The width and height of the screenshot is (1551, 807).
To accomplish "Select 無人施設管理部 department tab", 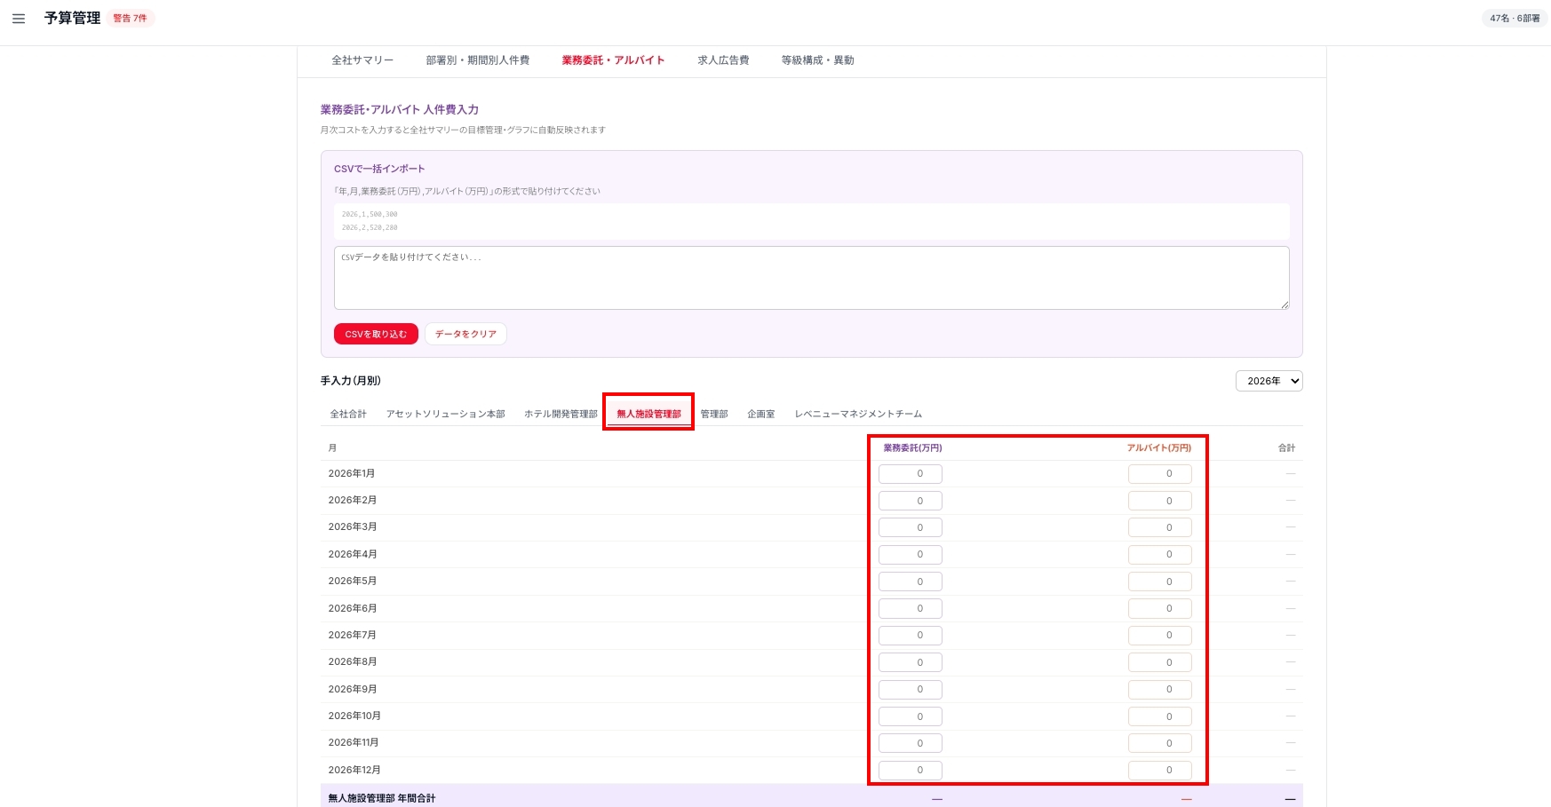I will point(648,414).
